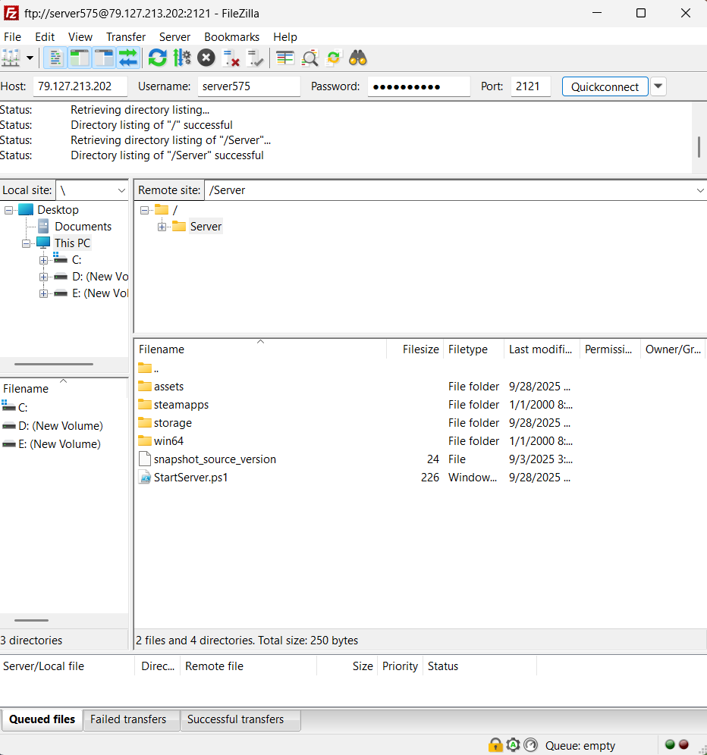This screenshot has height=755, width=707.
Task: Disconnect from the current server
Action: (231, 58)
